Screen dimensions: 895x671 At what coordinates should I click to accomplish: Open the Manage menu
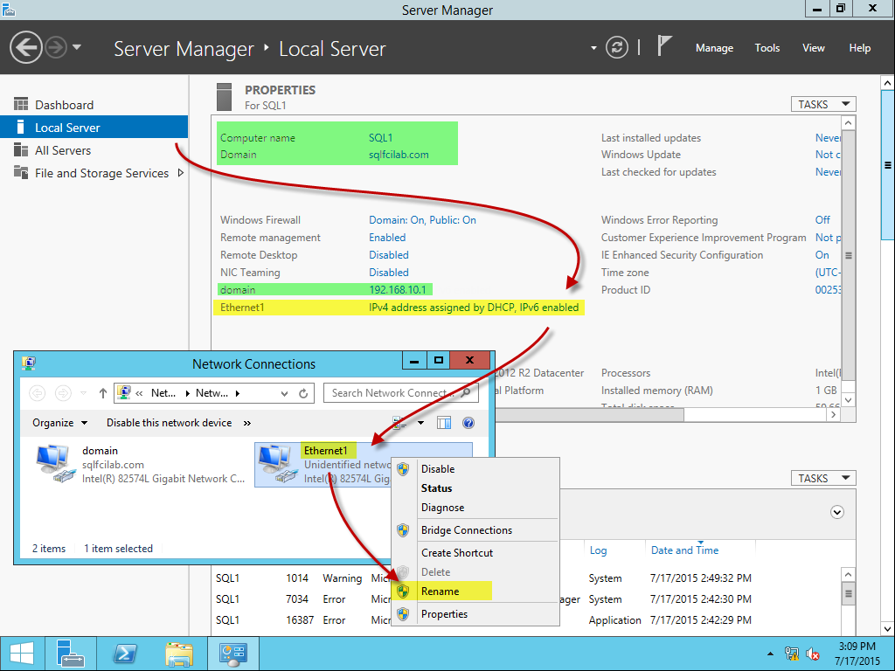[714, 48]
